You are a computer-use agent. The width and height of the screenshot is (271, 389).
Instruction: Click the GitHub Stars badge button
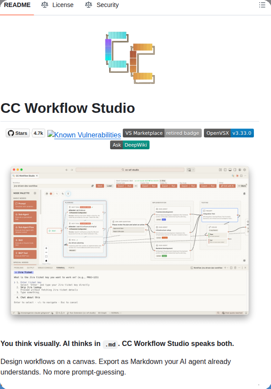(18, 133)
